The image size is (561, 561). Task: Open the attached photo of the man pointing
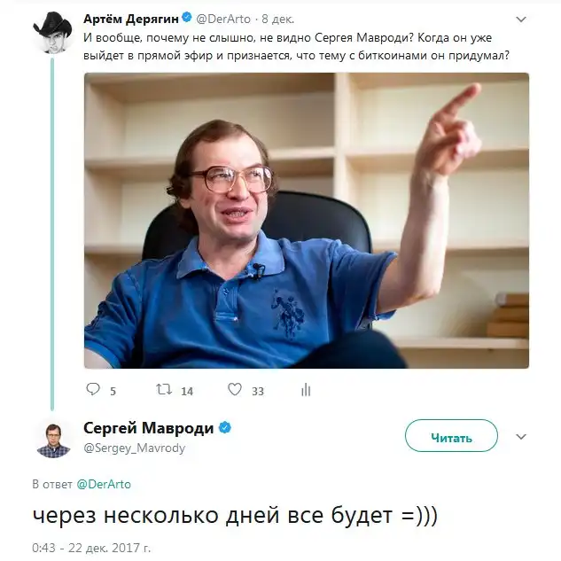click(307, 221)
